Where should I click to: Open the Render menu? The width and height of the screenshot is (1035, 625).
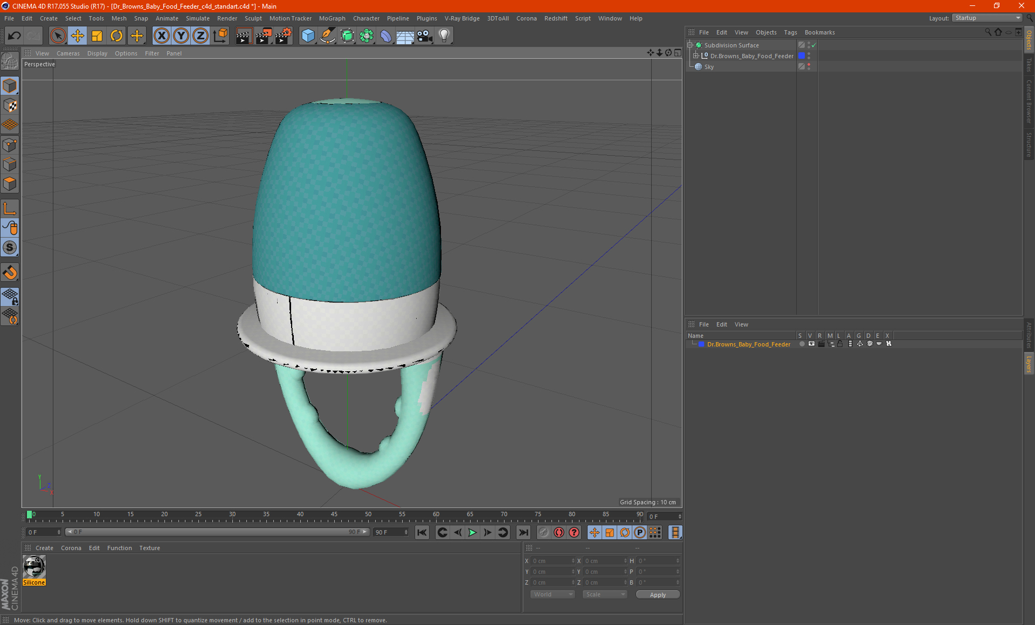coord(227,18)
